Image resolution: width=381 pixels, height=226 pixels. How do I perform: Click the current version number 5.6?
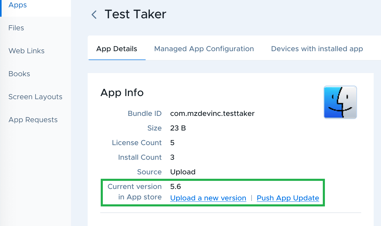(x=176, y=187)
